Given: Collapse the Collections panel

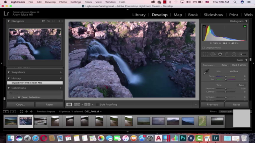Looking at the screenshot, I should 9,88.
